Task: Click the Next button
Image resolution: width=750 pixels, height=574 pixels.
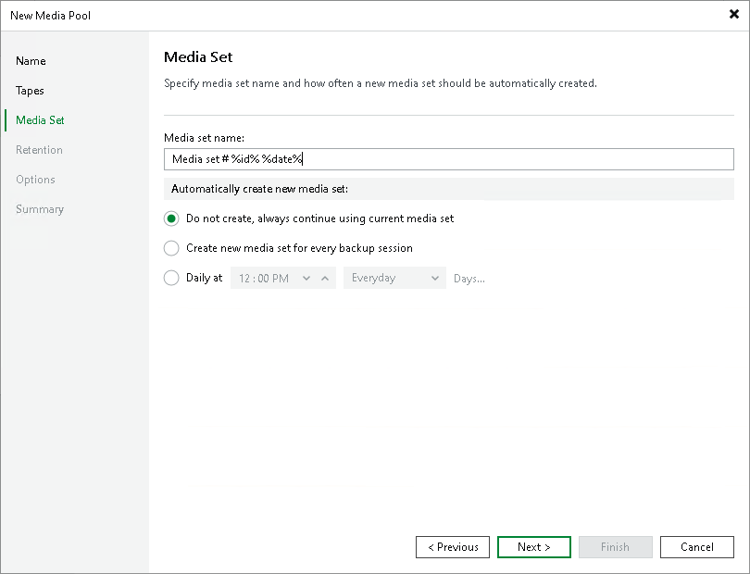Action: (534, 547)
